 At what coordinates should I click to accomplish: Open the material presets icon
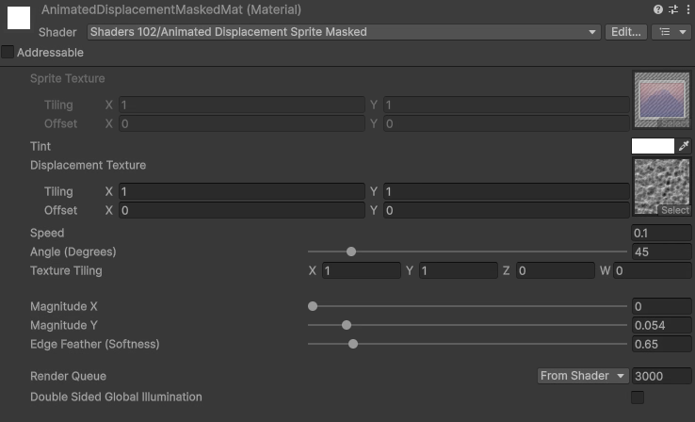(671, 9)
